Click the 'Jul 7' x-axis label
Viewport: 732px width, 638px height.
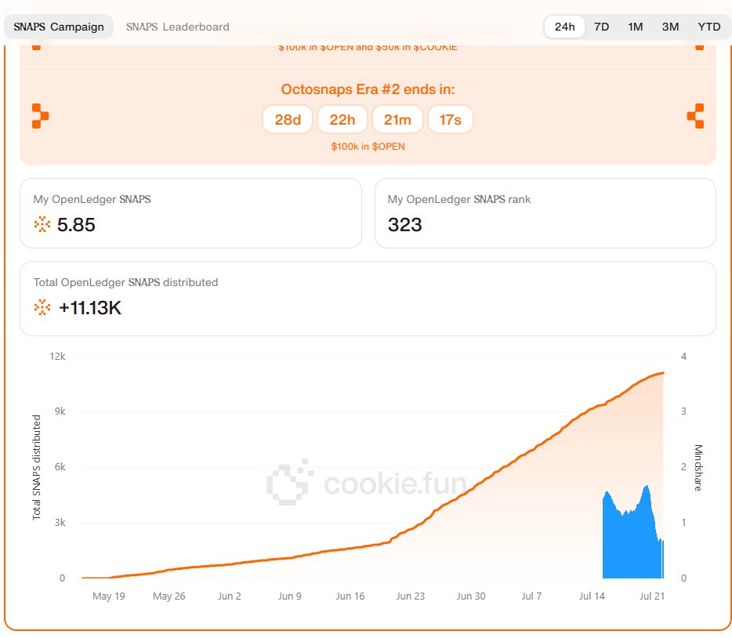[x=531, y=596]
